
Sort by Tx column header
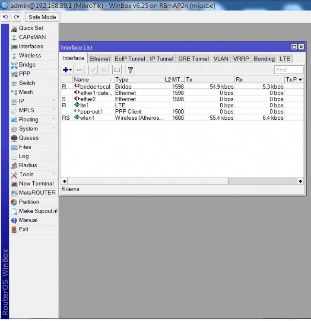210,79
